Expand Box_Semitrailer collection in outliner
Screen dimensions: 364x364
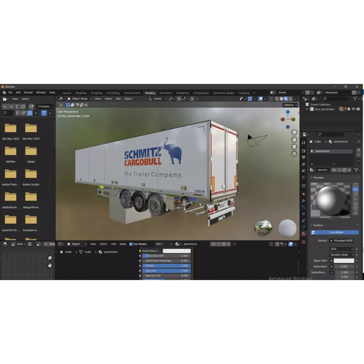[307, 109]
